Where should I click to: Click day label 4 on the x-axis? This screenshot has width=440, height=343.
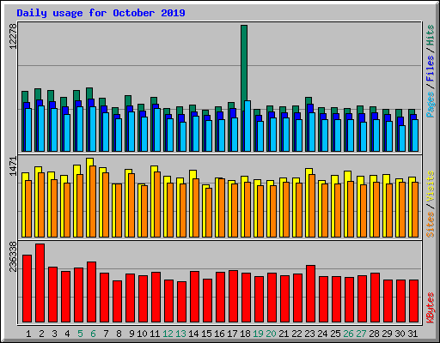(x=67, y=334)
